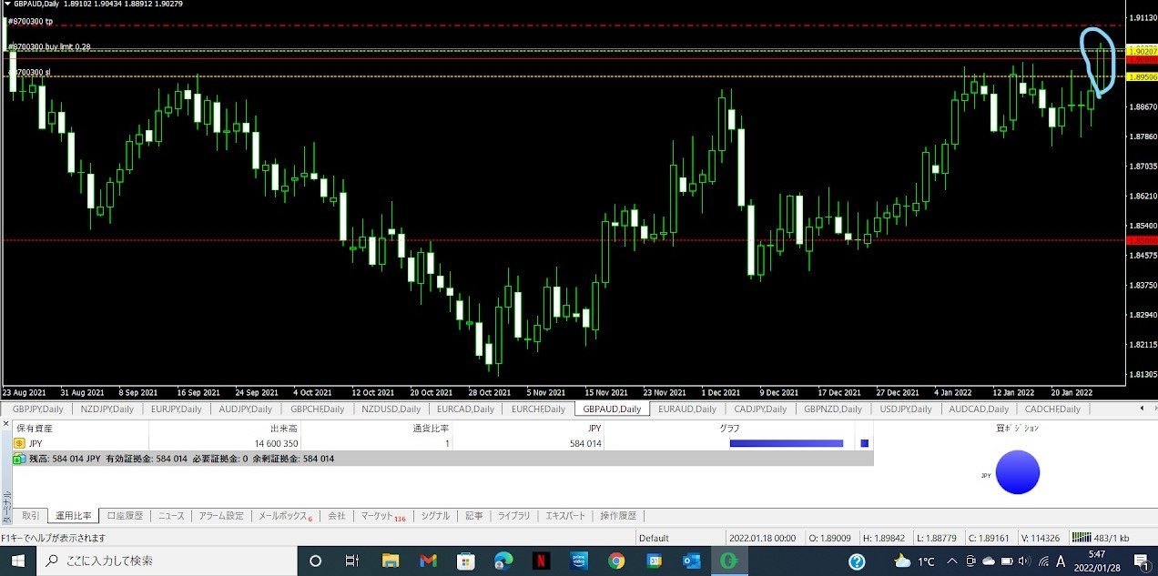Open the GBPJPY,Daily chart tab
The height and width of the screenshot is (576, 1158).
tap(38, 409)
